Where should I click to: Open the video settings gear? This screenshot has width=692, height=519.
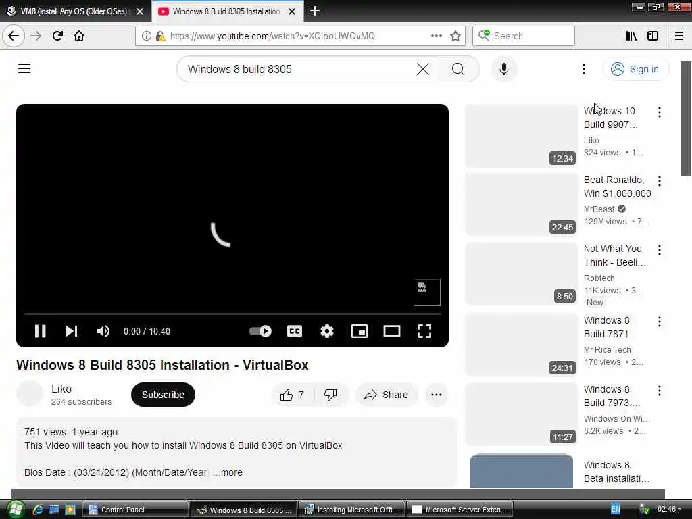click(326, 331)
